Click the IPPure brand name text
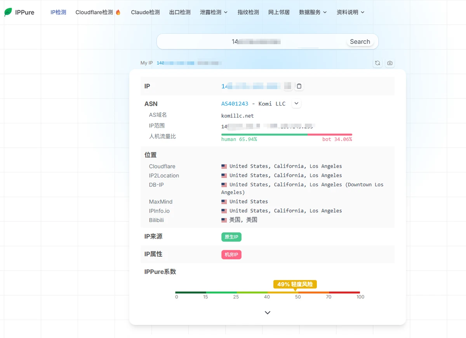466x338 pixels. click(25, 12)
